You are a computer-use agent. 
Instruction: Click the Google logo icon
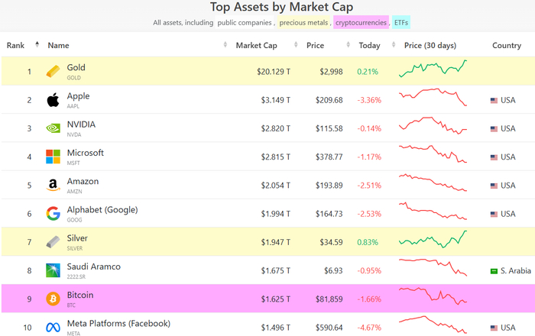pos(53,214)
